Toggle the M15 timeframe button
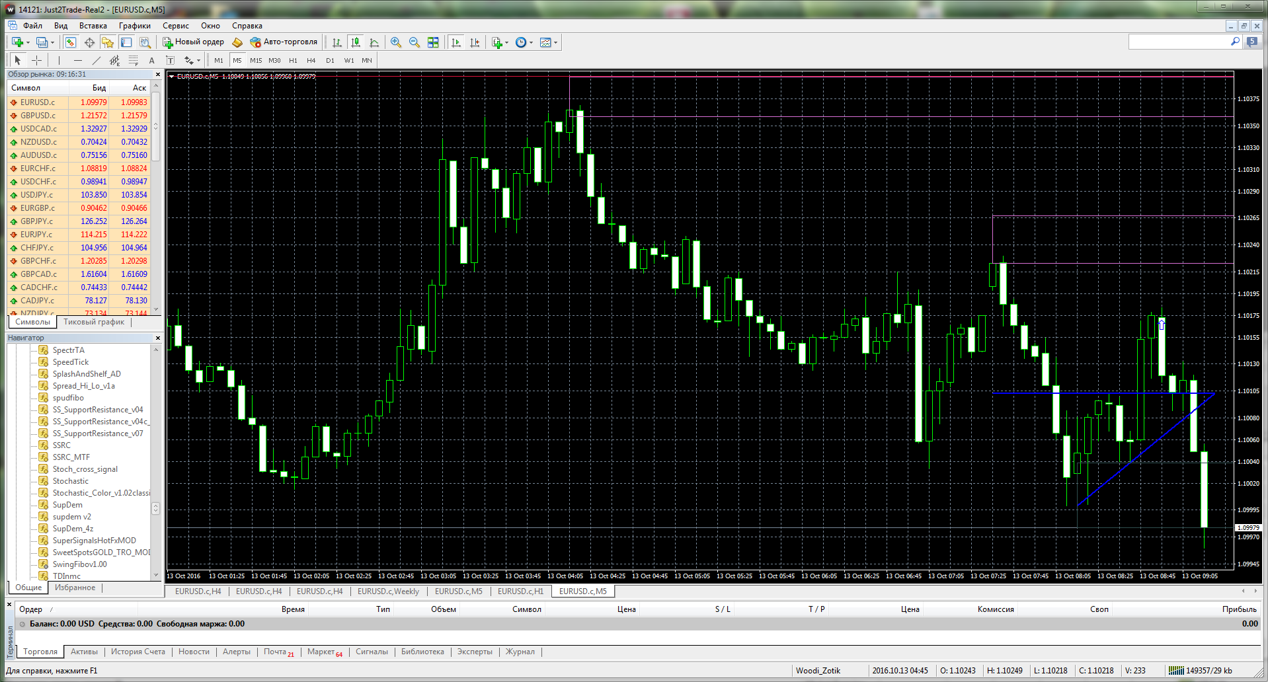This screenshot has width=1268, height=682. pos(256,60)
